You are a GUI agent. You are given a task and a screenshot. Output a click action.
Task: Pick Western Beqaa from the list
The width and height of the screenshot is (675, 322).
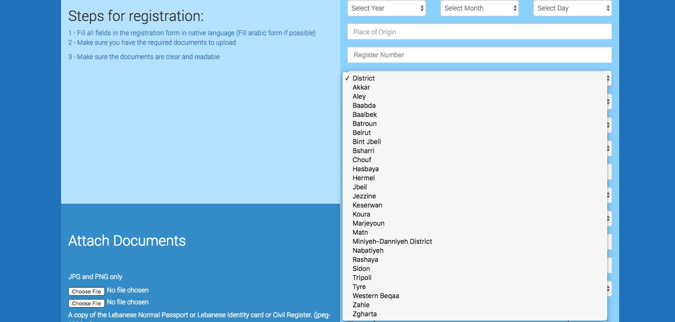tap(376, 296)
